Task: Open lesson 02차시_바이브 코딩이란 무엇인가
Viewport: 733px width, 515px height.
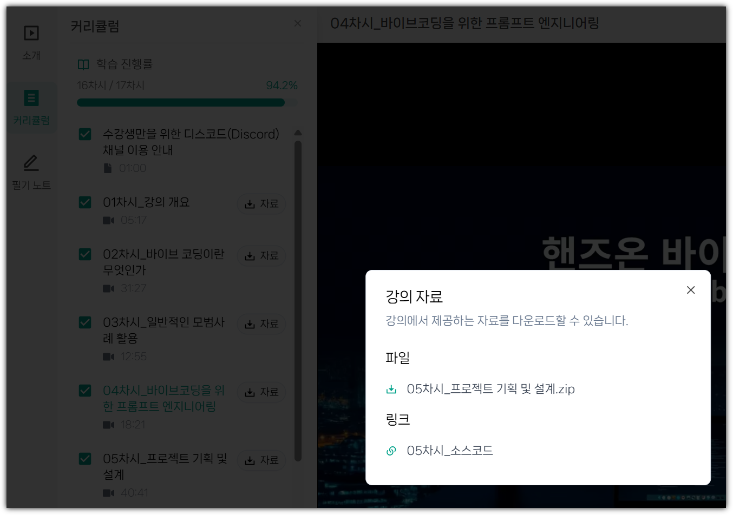Action: pyautogui.click(x=163, y=262)
